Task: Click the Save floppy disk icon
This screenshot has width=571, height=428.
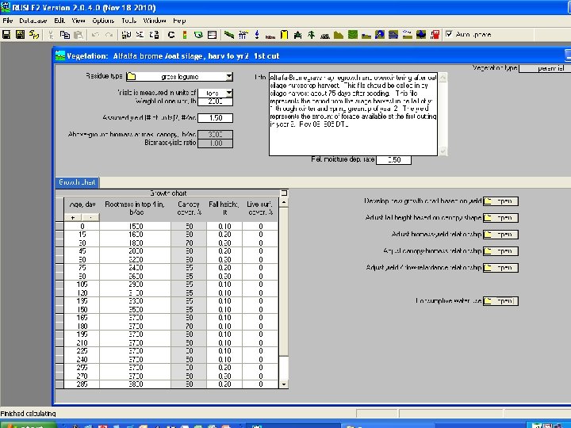Action: click(x=6, y=35)
